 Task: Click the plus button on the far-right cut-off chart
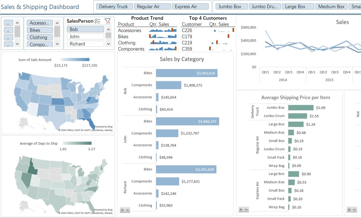pos(349,210)
